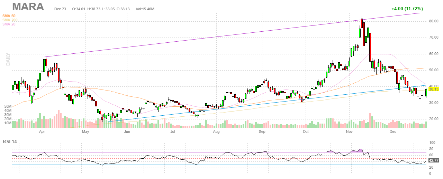Select the Jul month marker
Viewport: 443px width, 179px height.
[x=172, y=131]
